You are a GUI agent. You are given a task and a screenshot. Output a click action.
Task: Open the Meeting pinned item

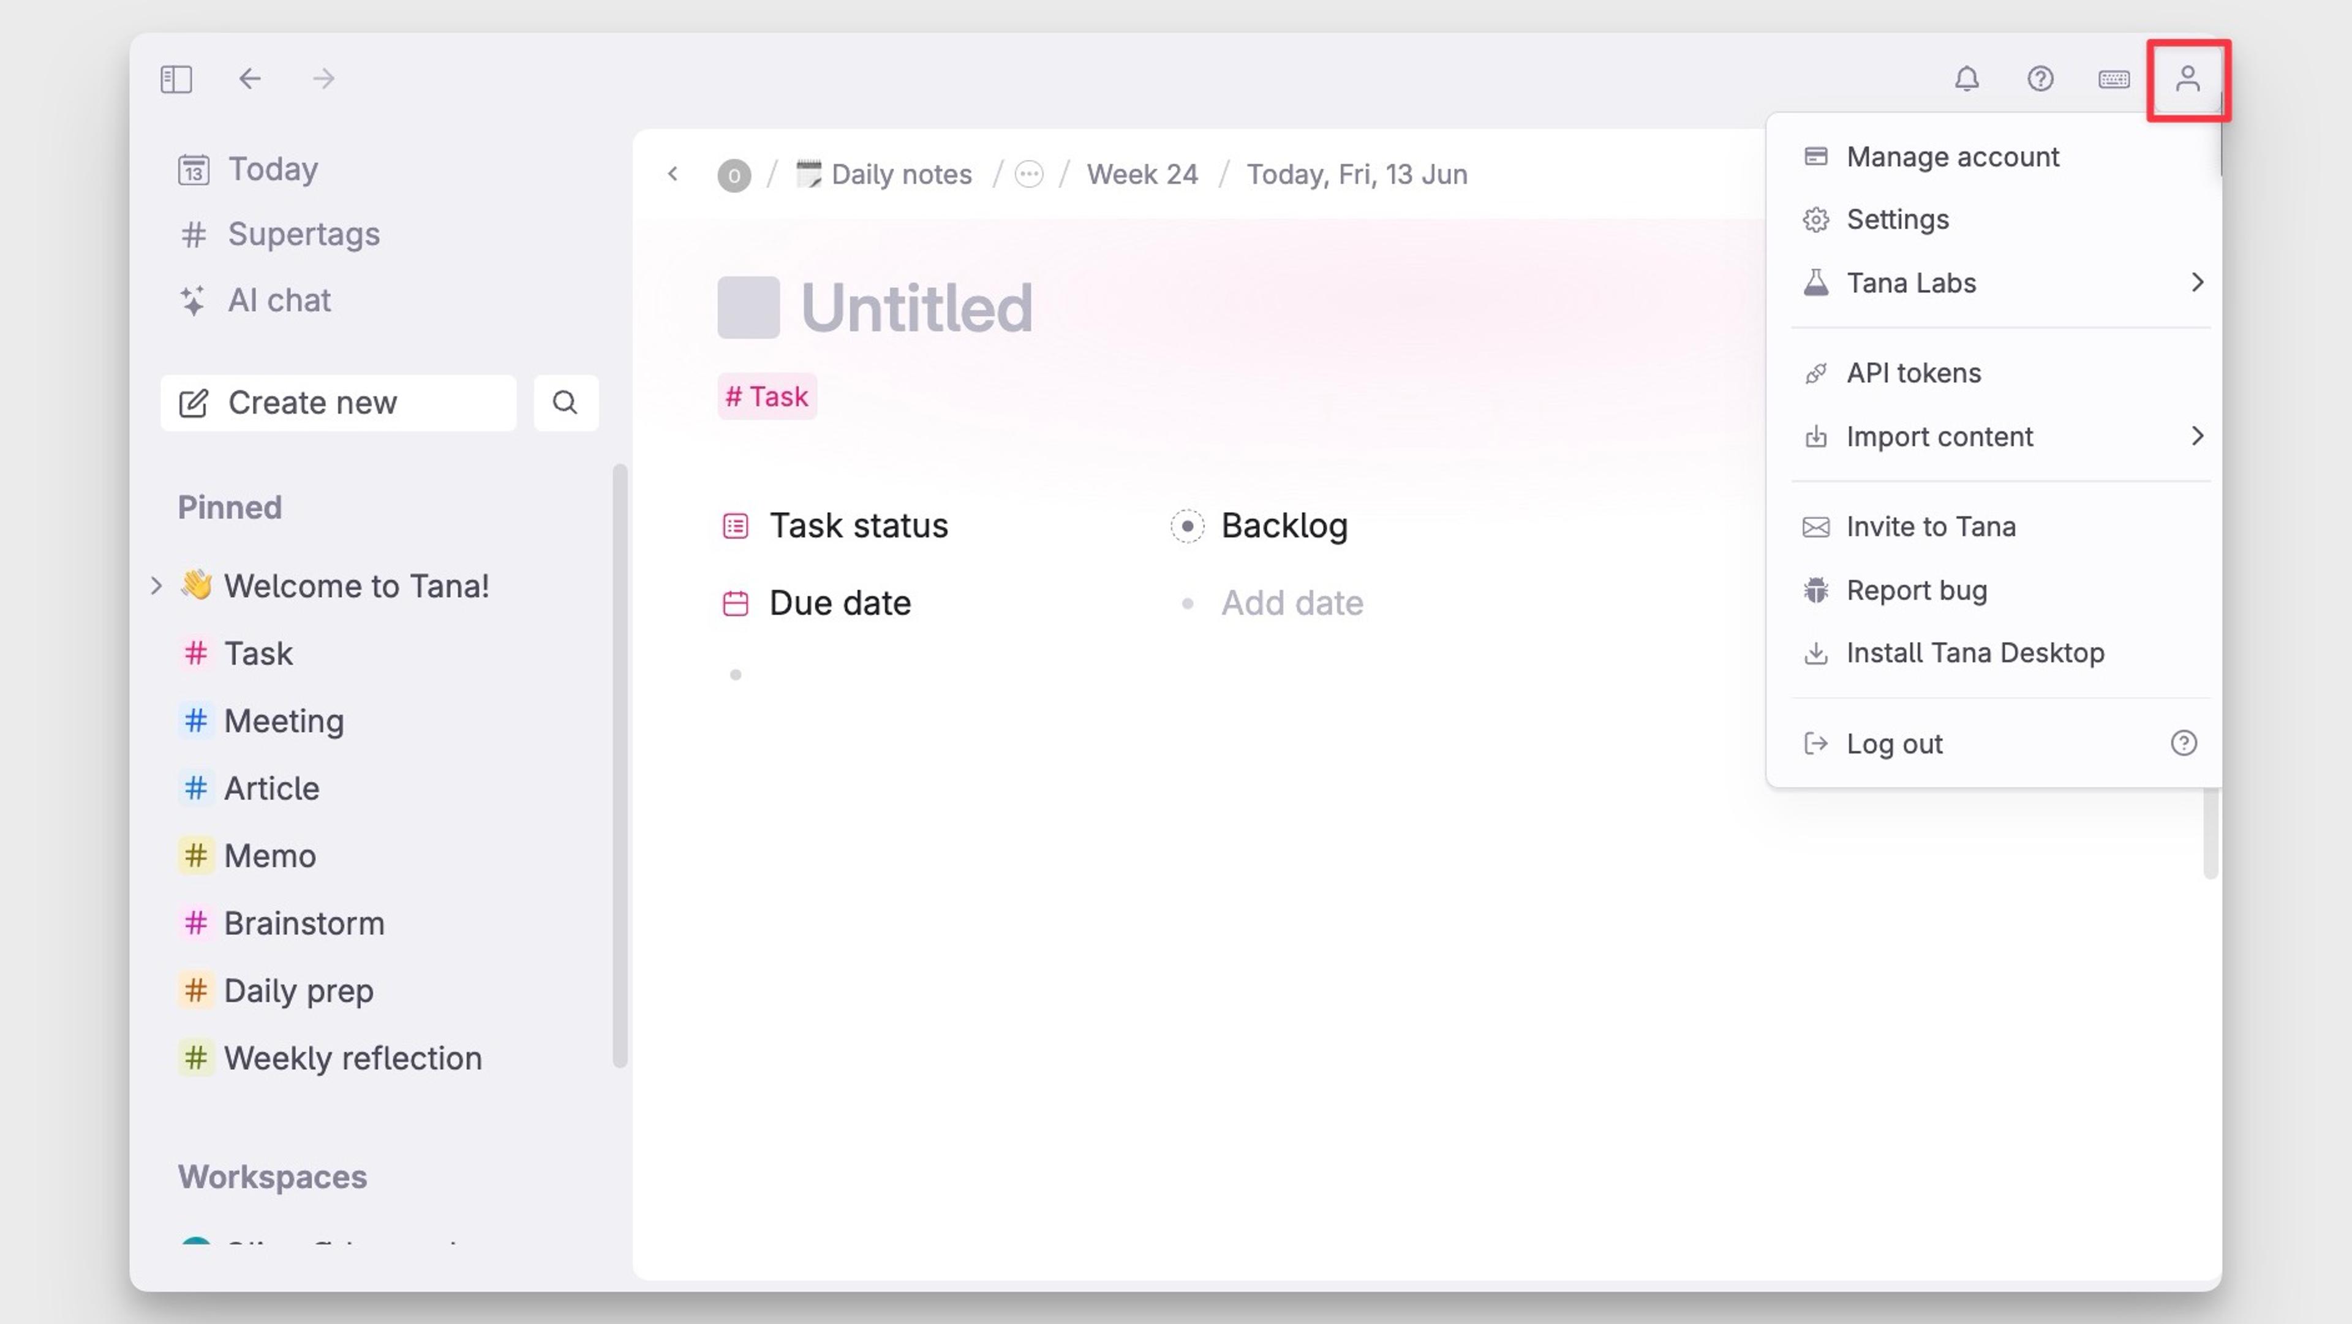284,721
